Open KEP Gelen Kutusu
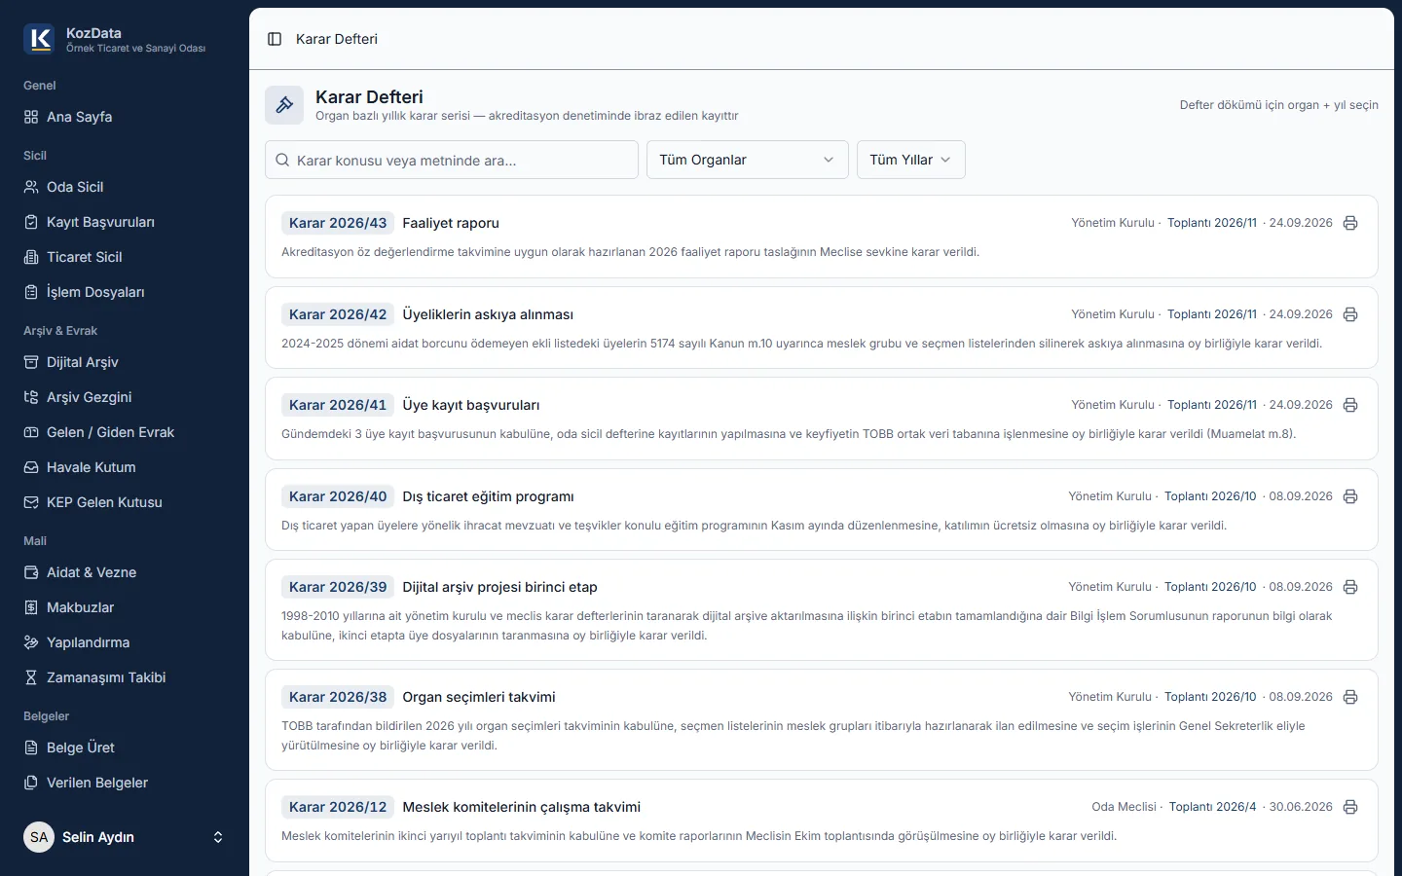This screenshot has width=1402, height=876. (125, 502)
